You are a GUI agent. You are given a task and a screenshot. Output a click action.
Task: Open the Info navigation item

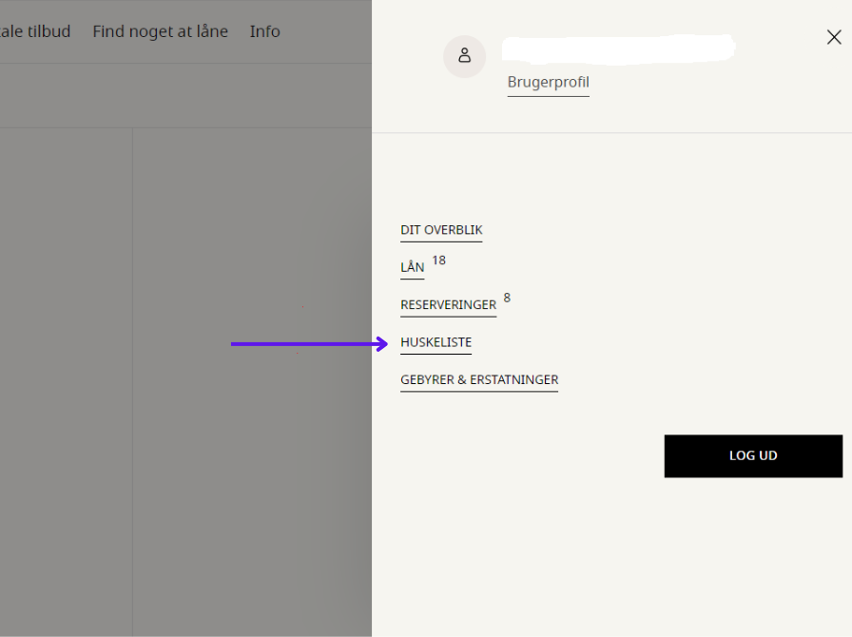tap(264, 31)
